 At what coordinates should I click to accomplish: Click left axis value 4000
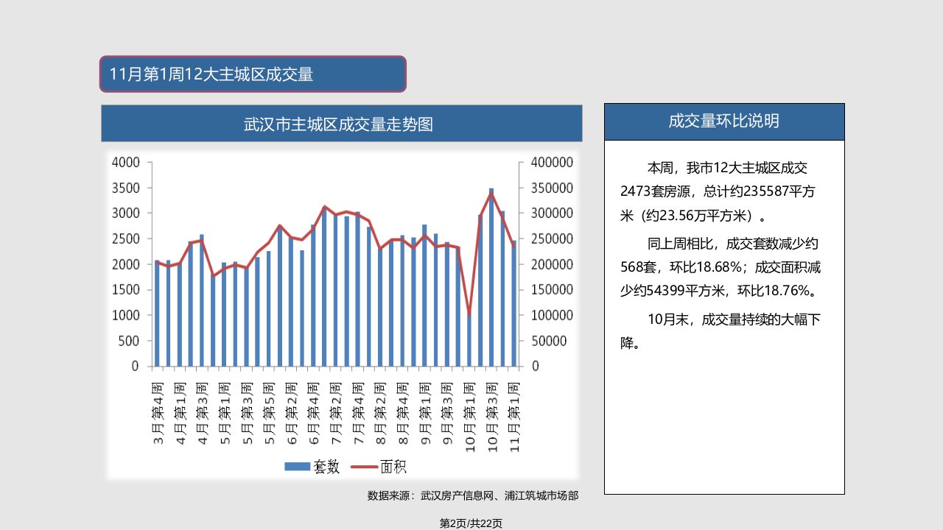[125, 163]
